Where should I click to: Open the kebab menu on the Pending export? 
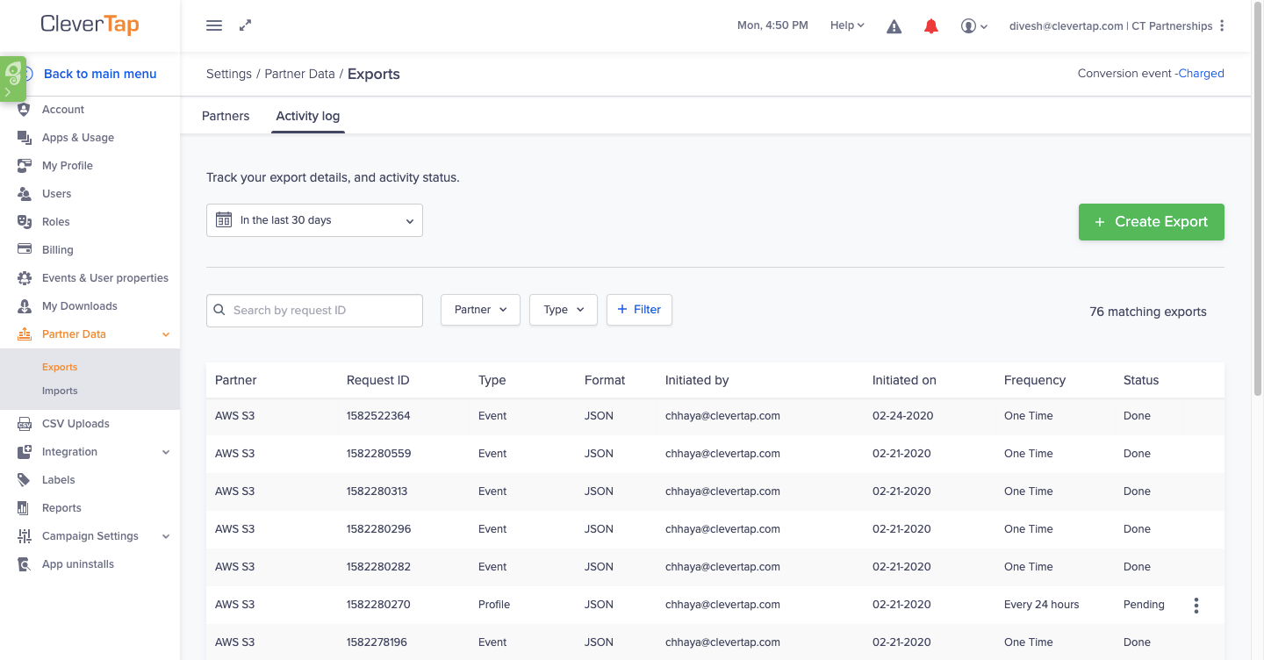pos(1196,605)
